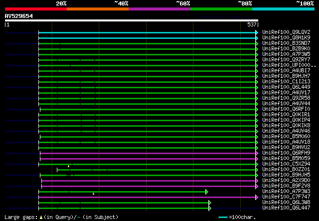Select the UniRef100_Q9ZR58 label
Screen dimensions: 319x221
coord(286,98)
